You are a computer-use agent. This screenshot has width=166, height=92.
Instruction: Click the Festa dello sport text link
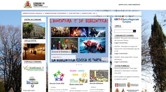tap(29, 90)
